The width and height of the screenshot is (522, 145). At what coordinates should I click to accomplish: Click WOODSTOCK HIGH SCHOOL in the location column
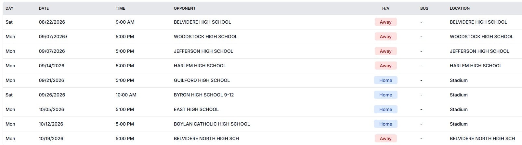(x=481, y=37)
